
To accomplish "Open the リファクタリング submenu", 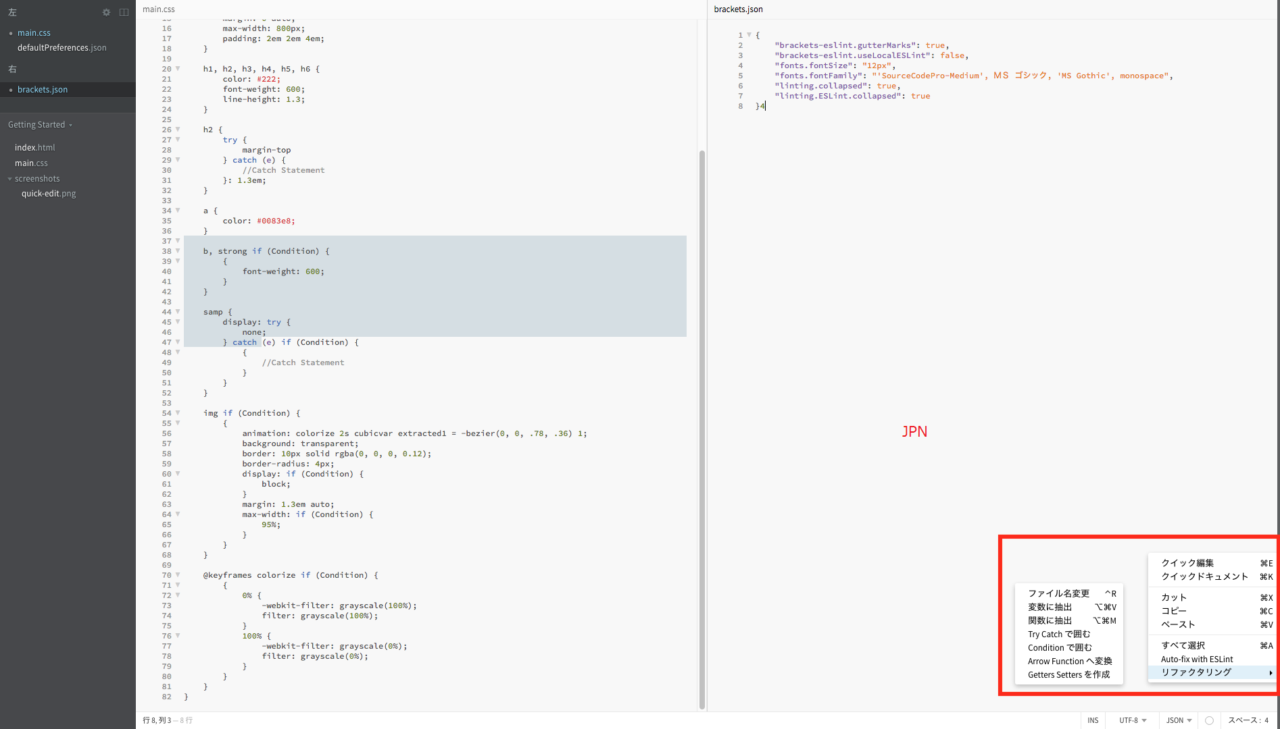I will click(1212, 672).
